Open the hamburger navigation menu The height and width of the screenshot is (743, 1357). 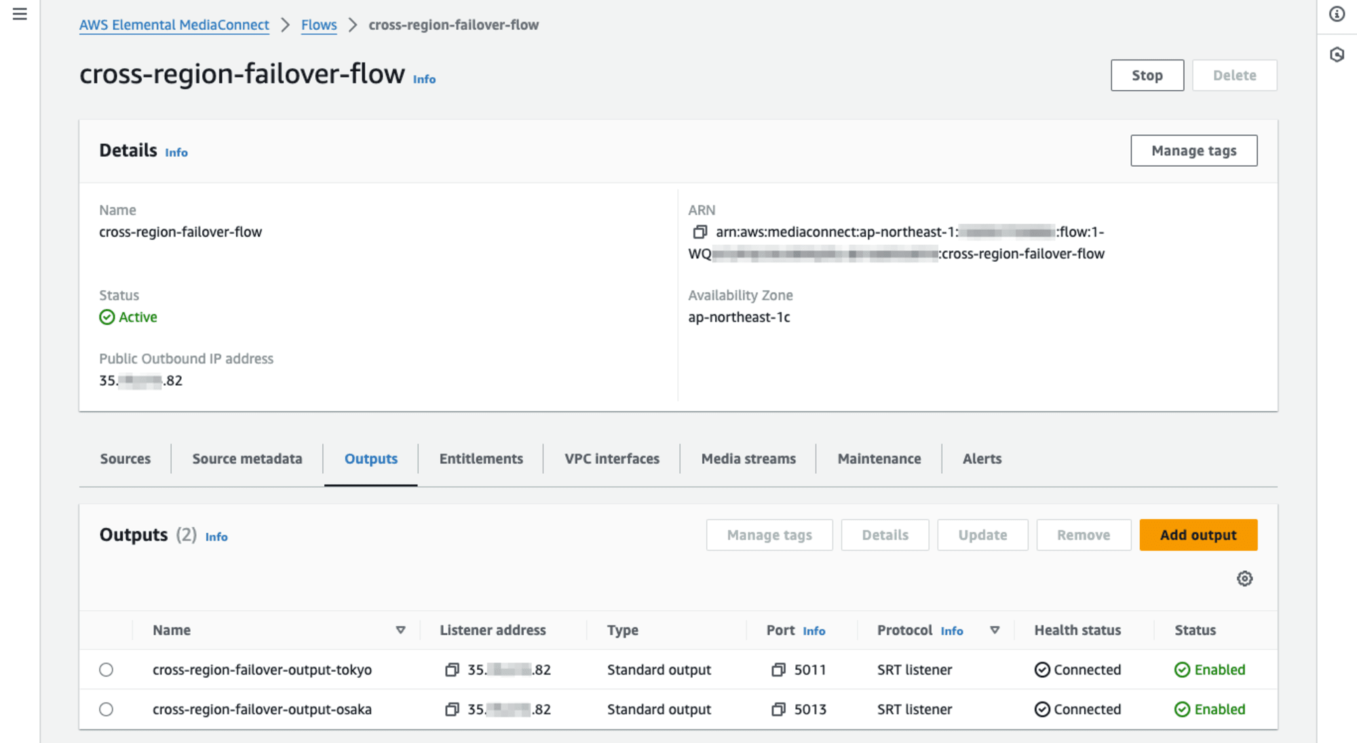20,14
